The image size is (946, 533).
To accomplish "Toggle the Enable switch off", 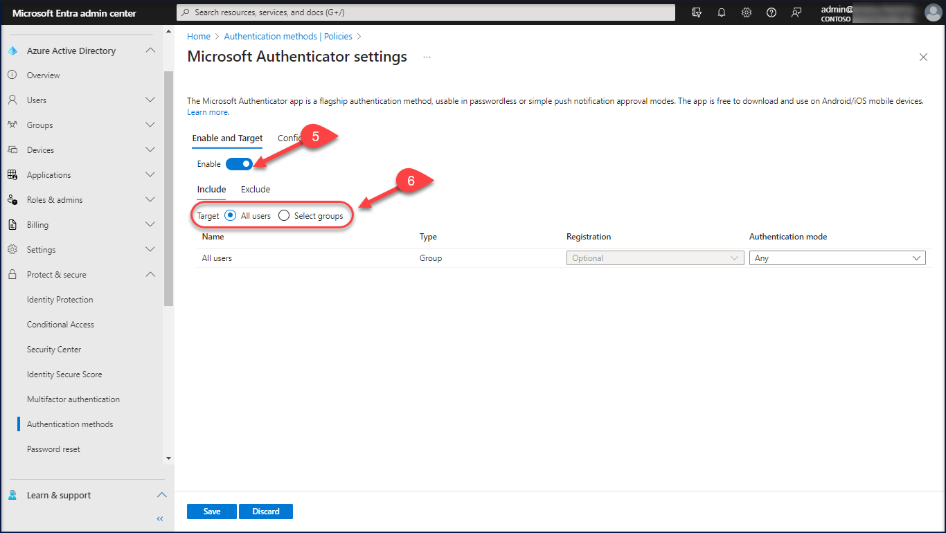I will 239,164.
